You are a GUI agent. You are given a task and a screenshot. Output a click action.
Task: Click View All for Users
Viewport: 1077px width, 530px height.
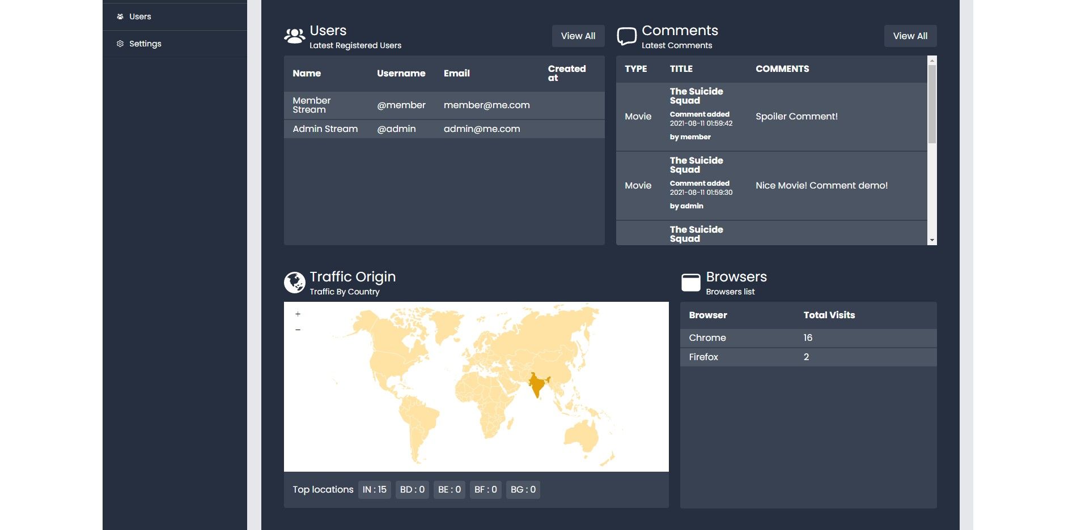578,36
